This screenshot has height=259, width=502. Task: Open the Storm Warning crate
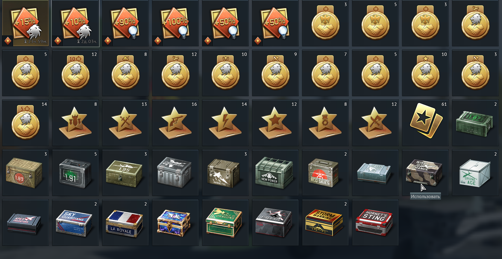325,223
